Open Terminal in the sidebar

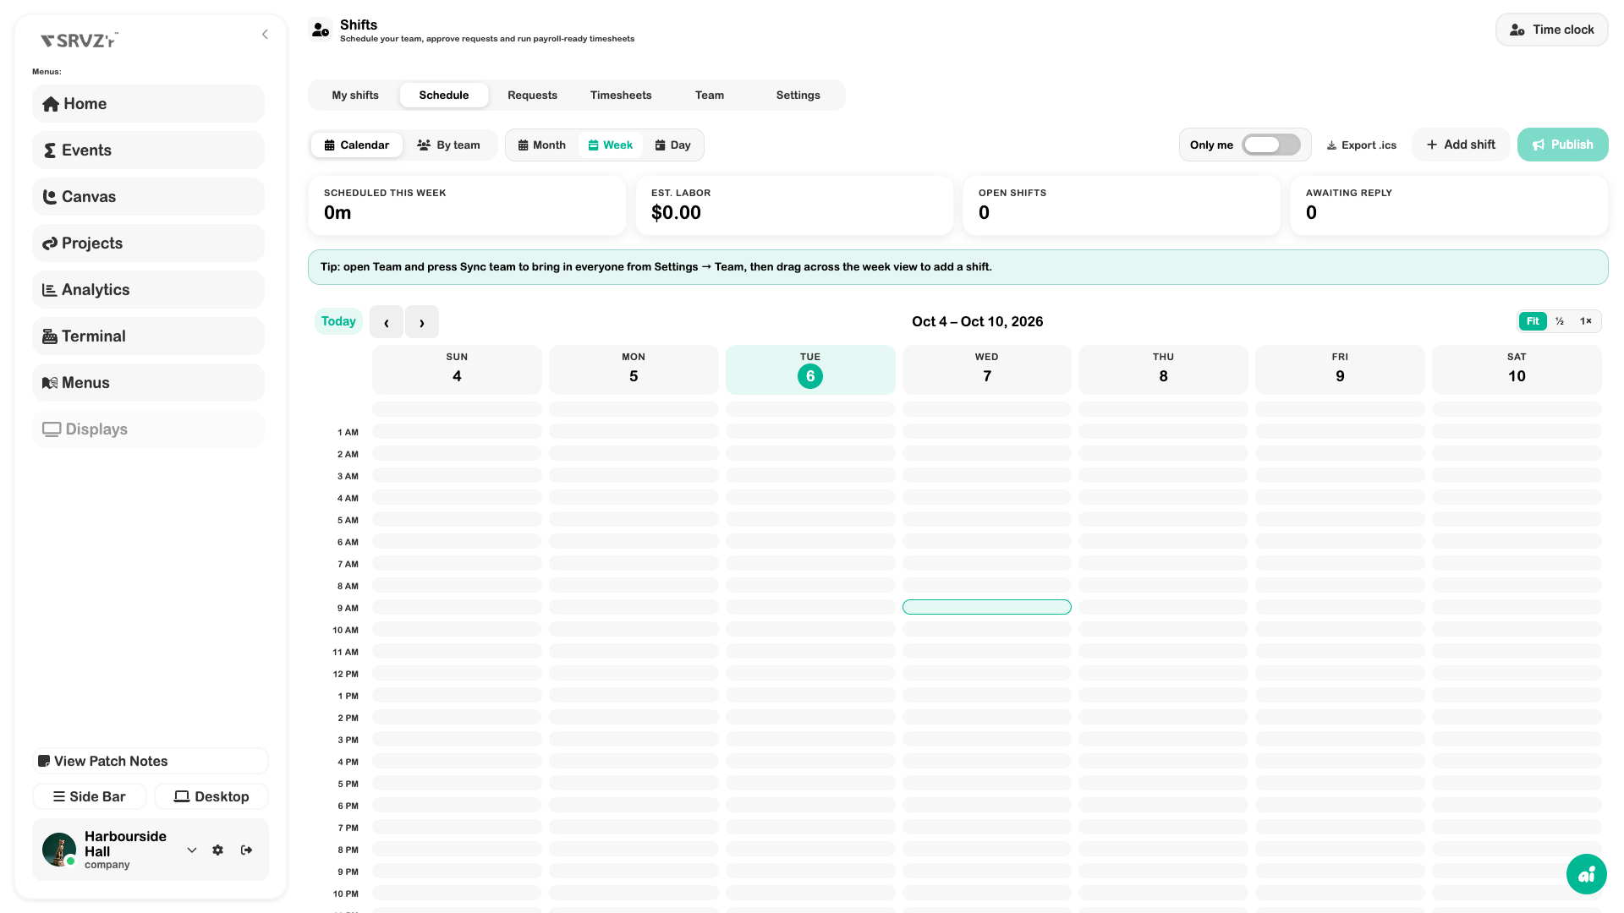pos(148,336)
